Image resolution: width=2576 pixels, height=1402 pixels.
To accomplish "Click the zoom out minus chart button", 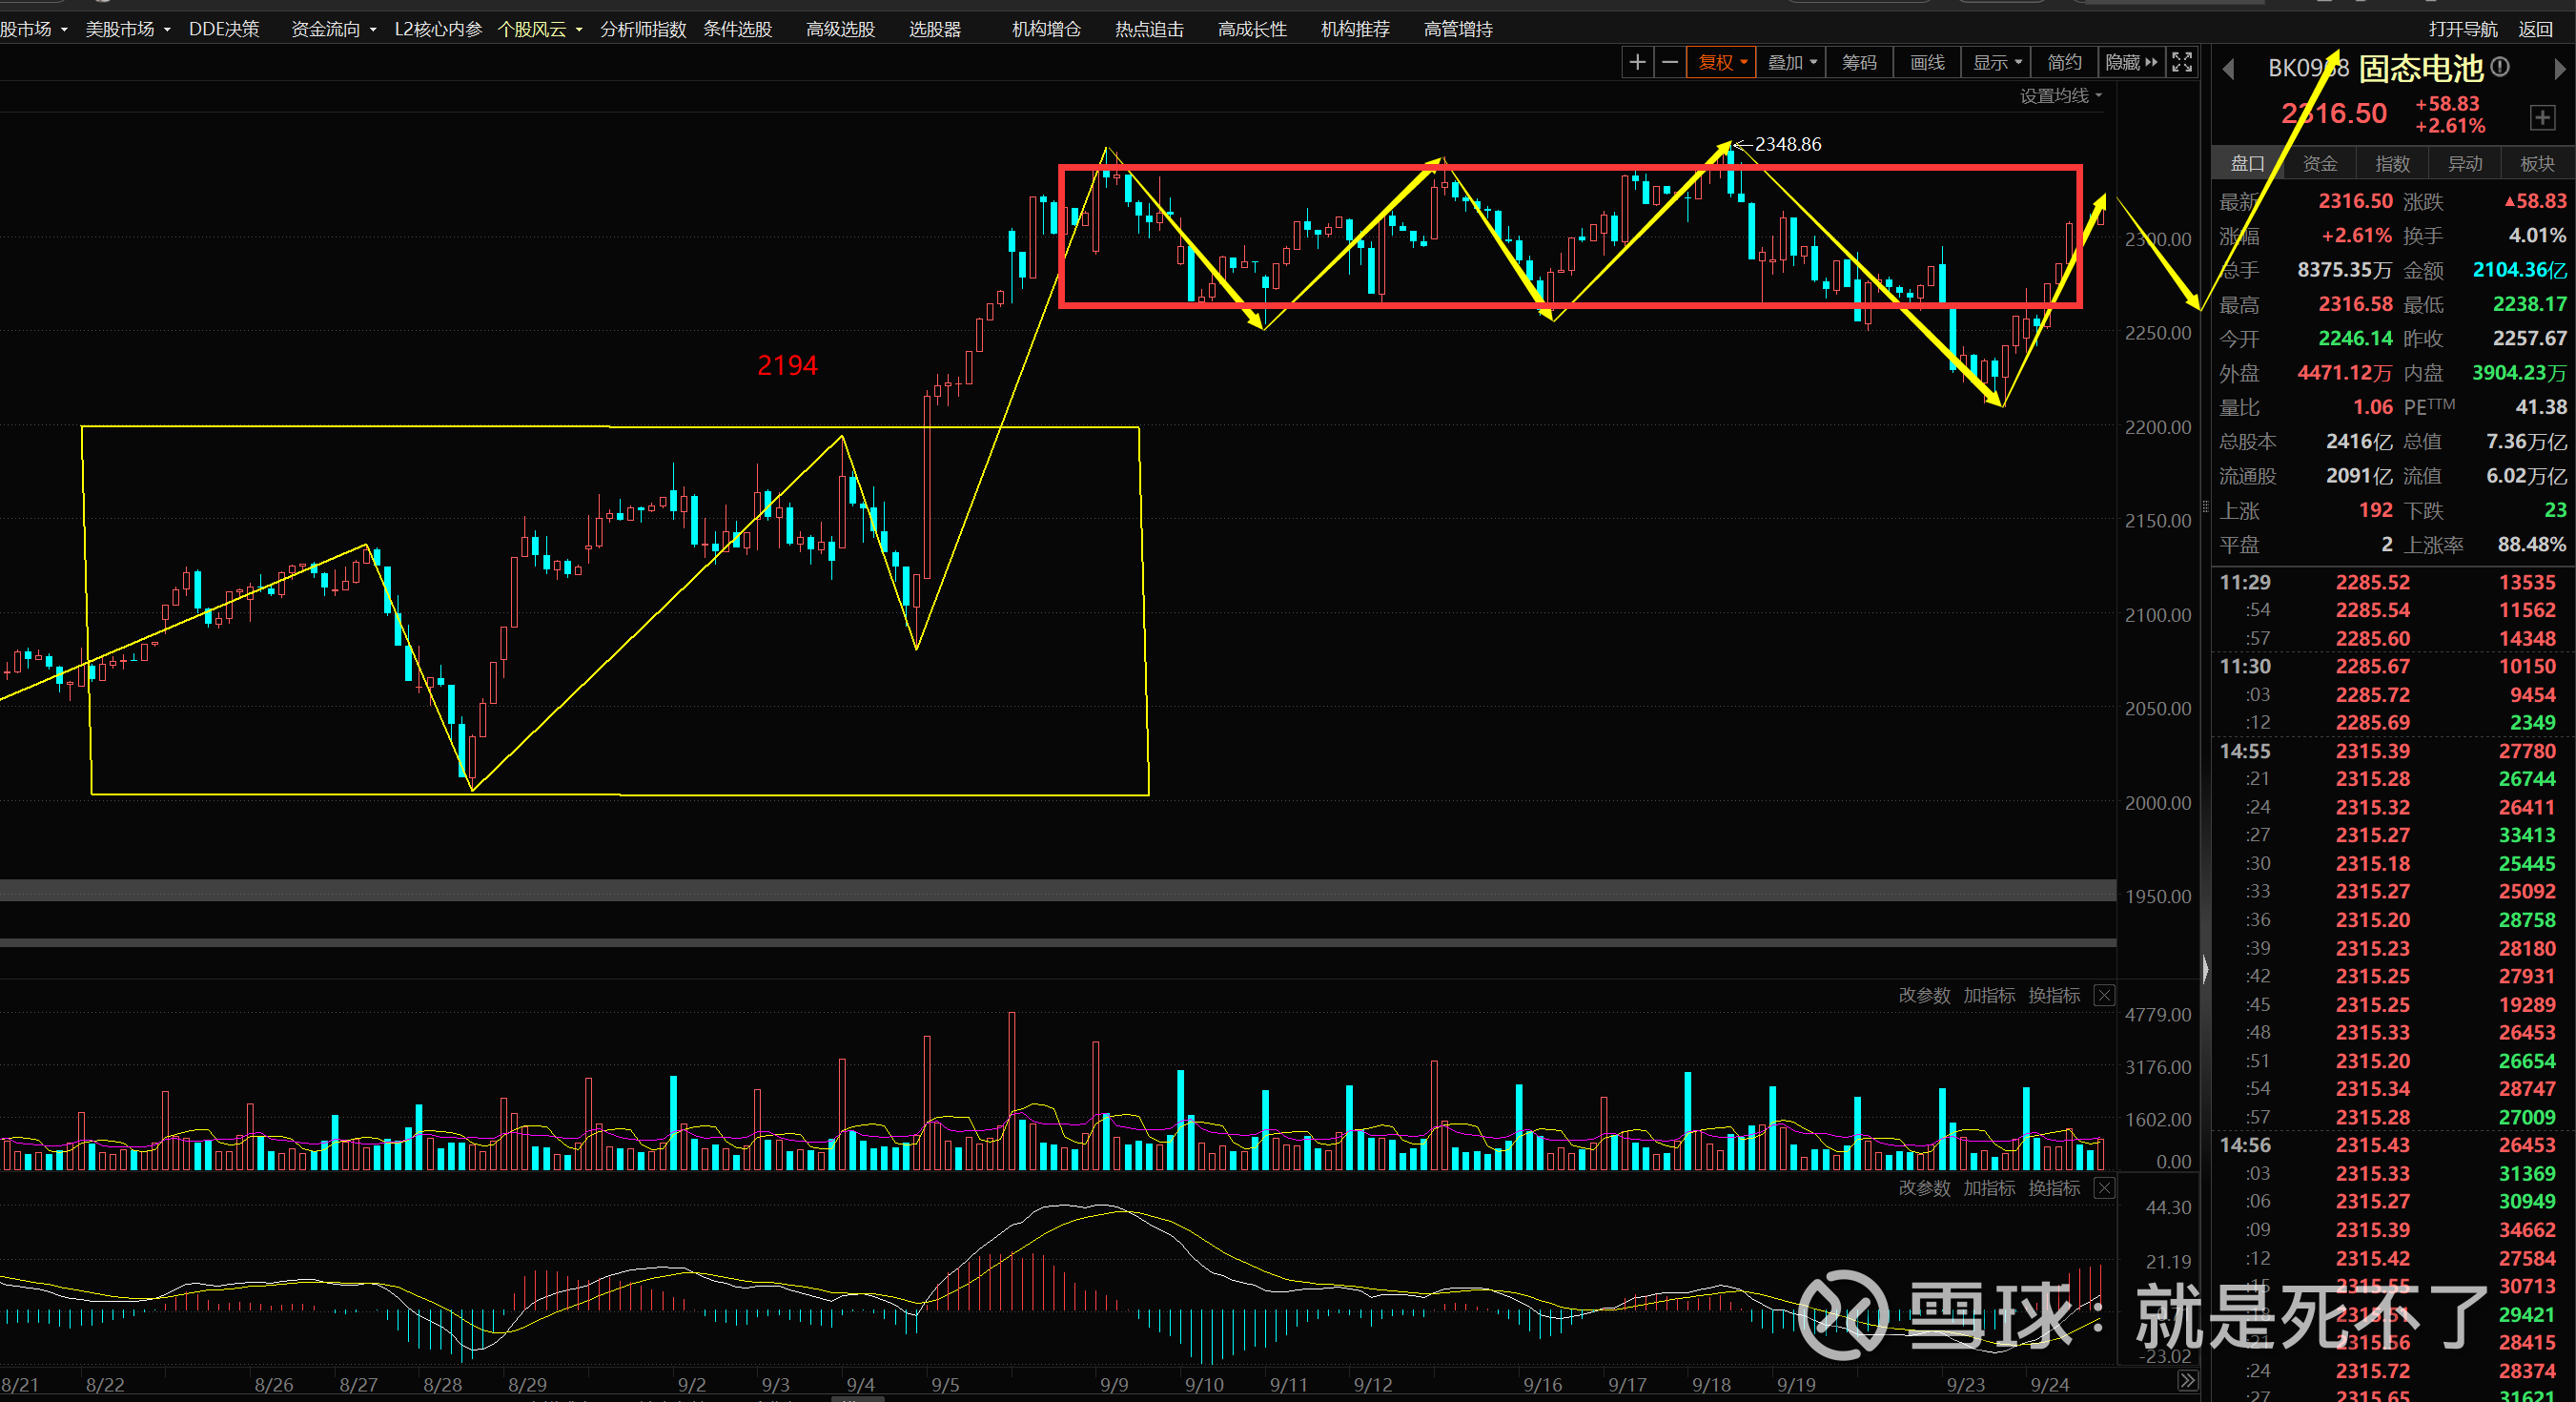I will 1669,63.
